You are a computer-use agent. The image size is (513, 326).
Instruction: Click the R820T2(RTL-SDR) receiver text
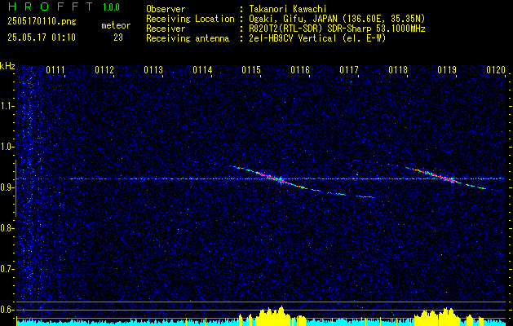click(x=337, y=29)
